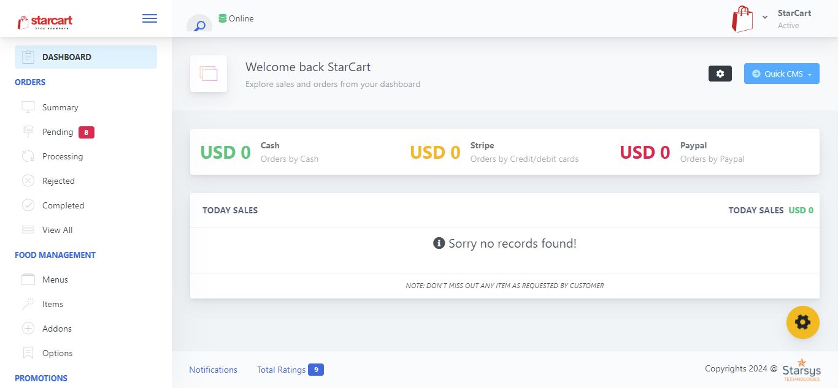Click the search magnifier icon
This screenshot has width=838, height=388.
click(x=199, y=26)
